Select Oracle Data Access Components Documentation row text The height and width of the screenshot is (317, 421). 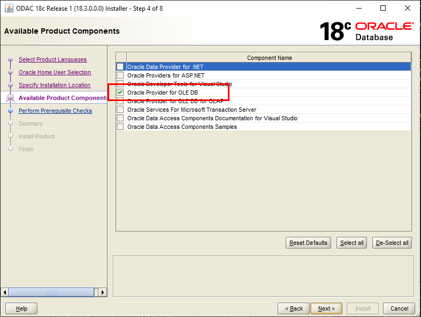click(212, 118)
